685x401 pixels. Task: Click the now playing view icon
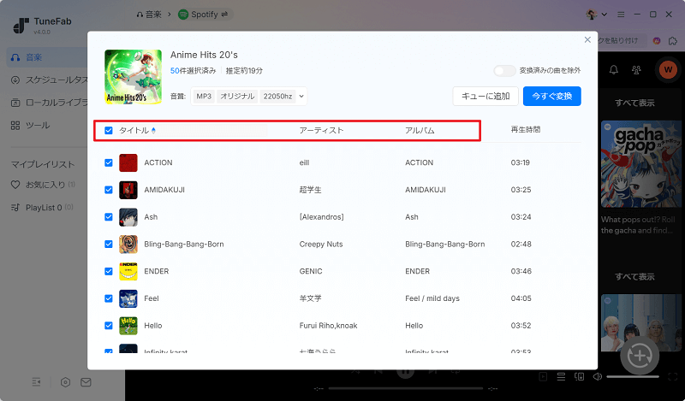coord(543,376)
